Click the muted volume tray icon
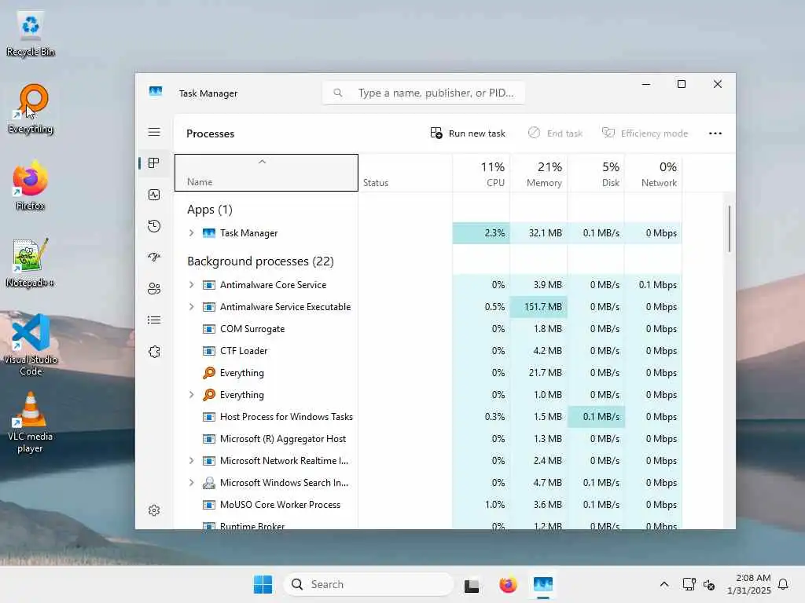Screen dimensions: 805x603 point(709,584)
